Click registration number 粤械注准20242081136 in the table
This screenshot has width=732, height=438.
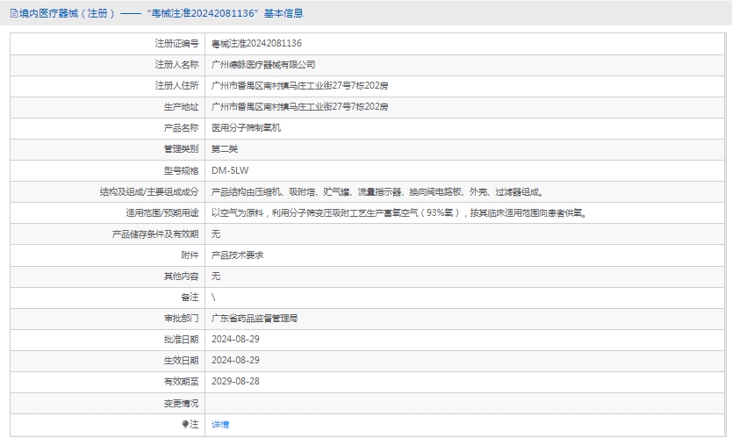[256, 43]
